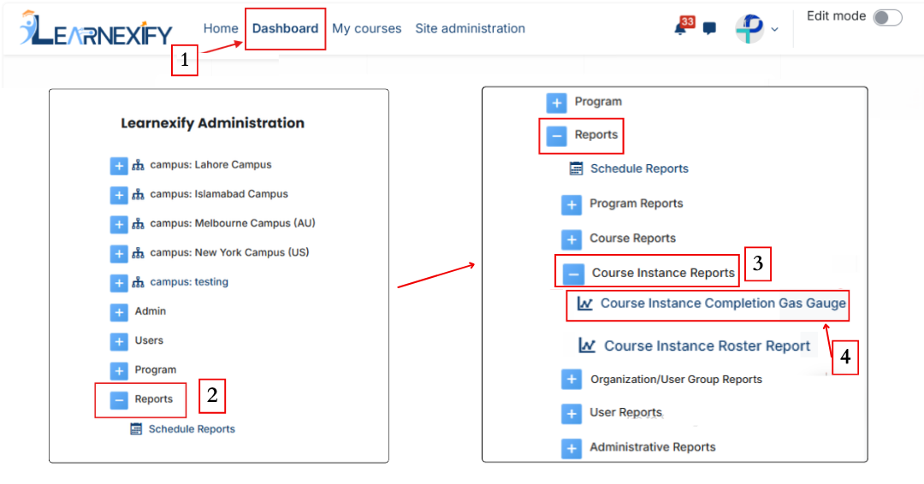Expand campus: Islamabad Campus plus button
This screenshot has height=484, width=924.
click(x=118, y=195)
